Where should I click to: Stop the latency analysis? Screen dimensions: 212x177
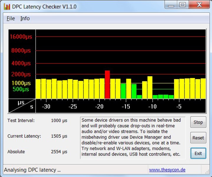coord(198,122)
